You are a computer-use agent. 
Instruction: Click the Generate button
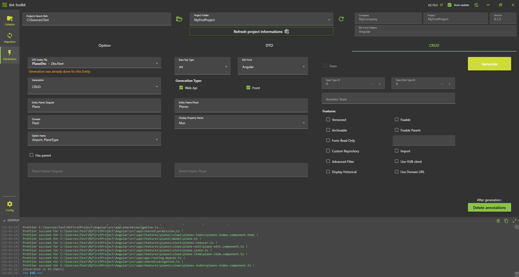coord(490,64)
